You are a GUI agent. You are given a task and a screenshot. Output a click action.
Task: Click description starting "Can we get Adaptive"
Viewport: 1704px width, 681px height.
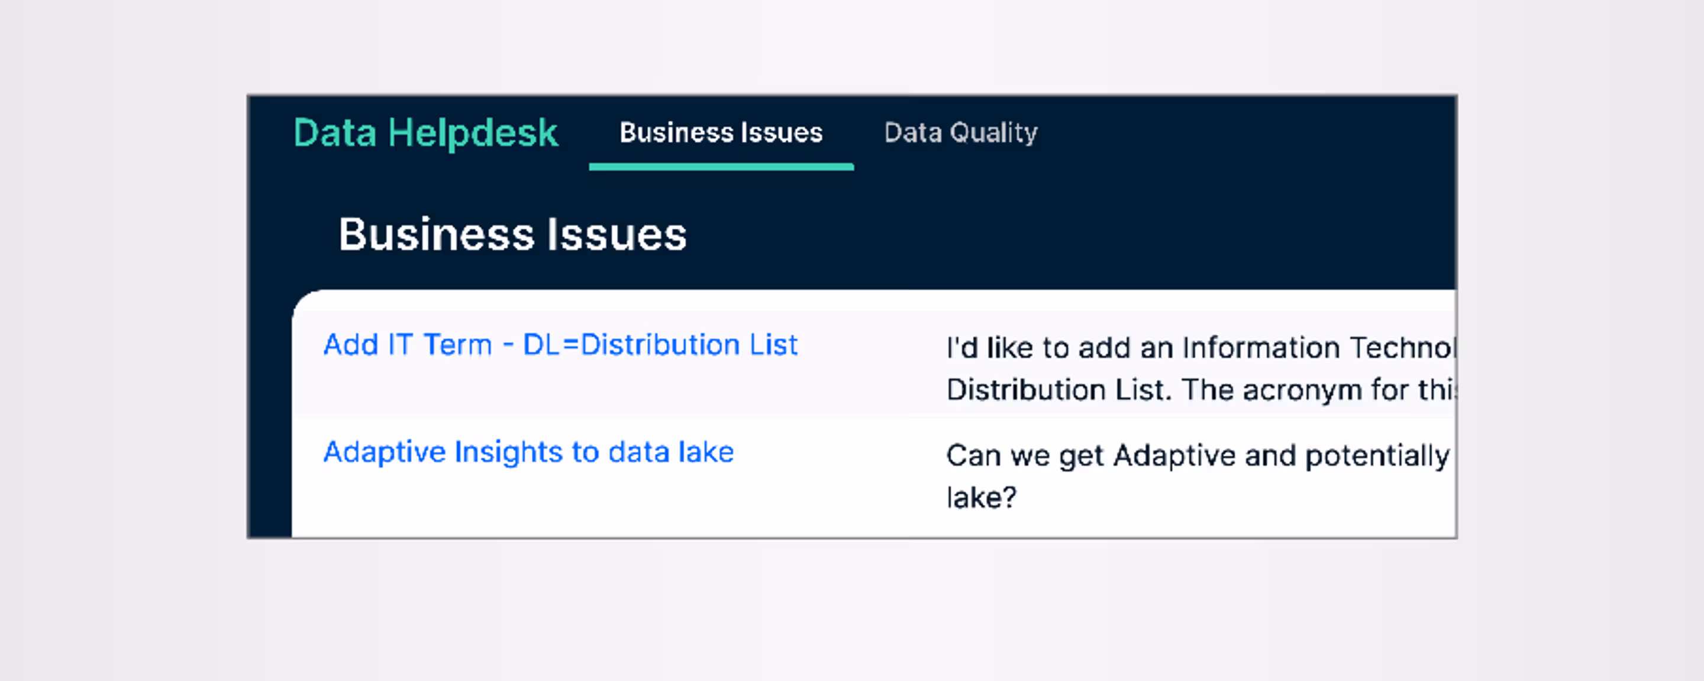click(x=1198, y=456)
